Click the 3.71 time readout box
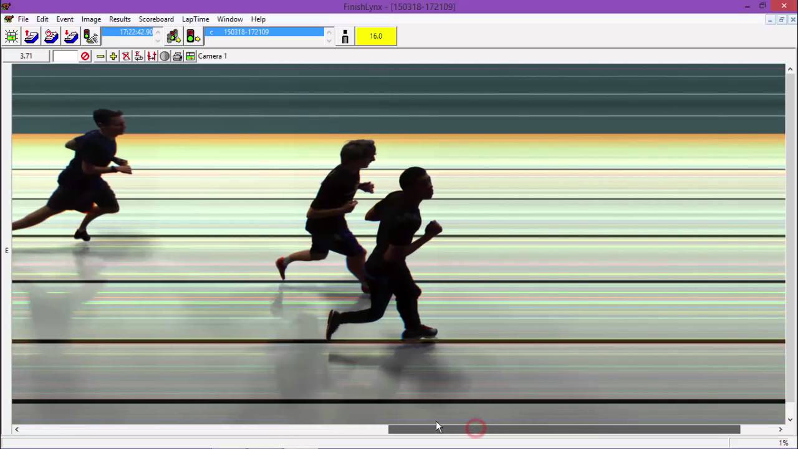This screenshot has width=798, height=449. pyautogui.click(x=26, y=56)
